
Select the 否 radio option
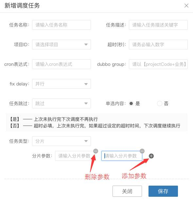160,103
